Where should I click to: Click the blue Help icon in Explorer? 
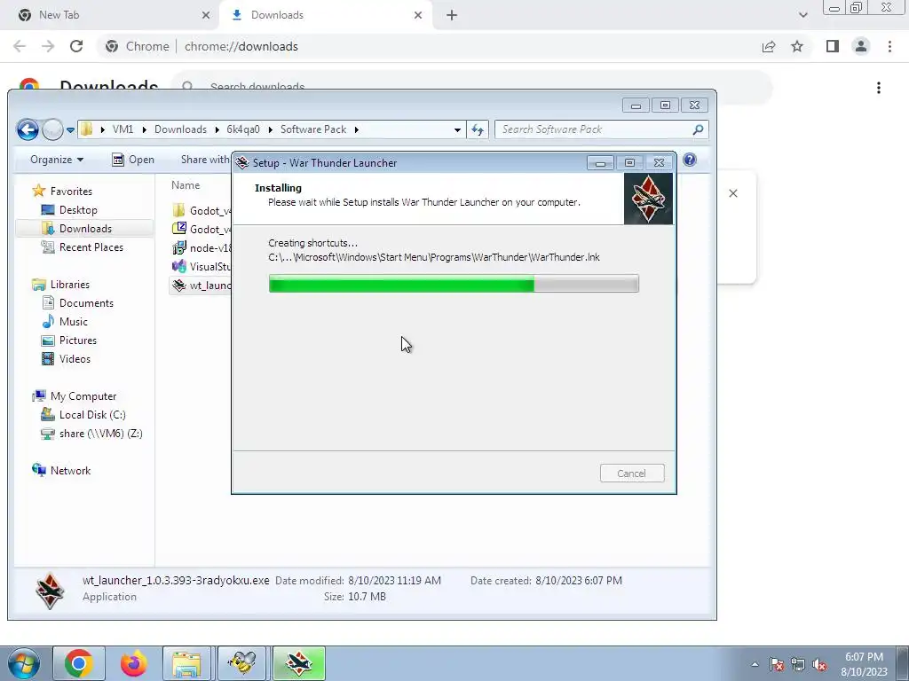click(x=689, y=160)
